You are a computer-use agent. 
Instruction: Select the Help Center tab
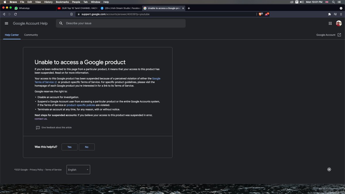tap(12, 35)
